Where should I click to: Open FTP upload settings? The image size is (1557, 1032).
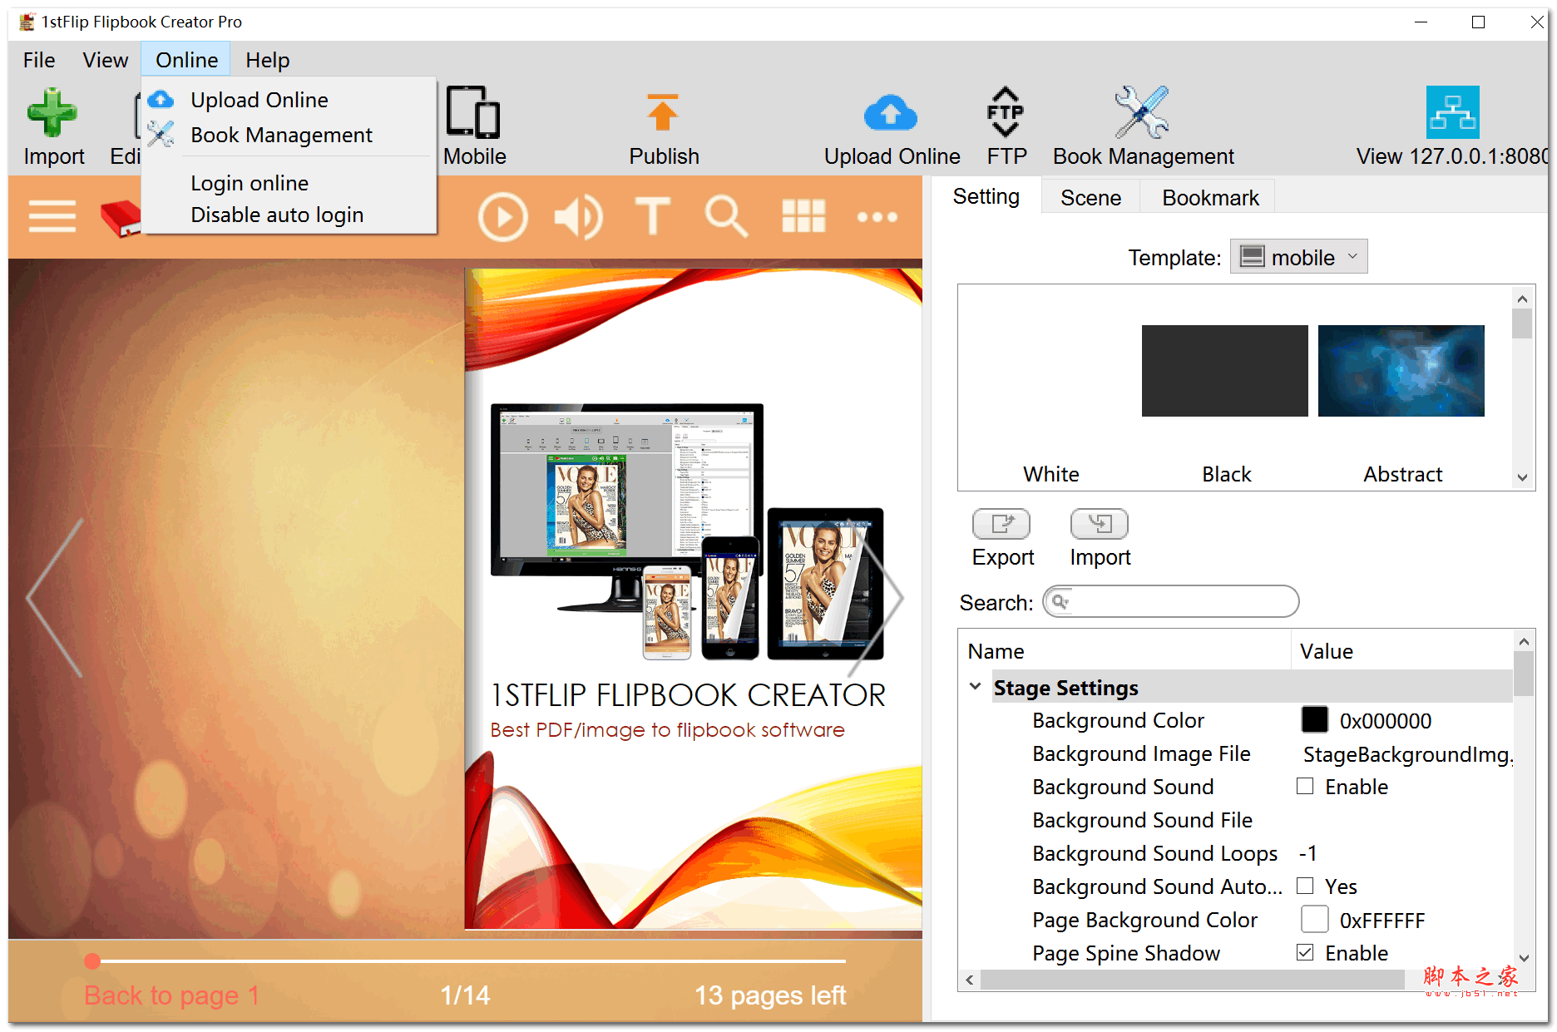tap(1005, 125)
